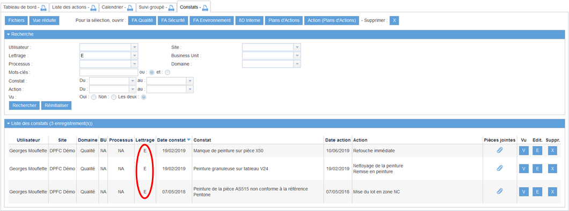
Task: Open Constat 'Du' date dropdown
Action: pos(133,81)
